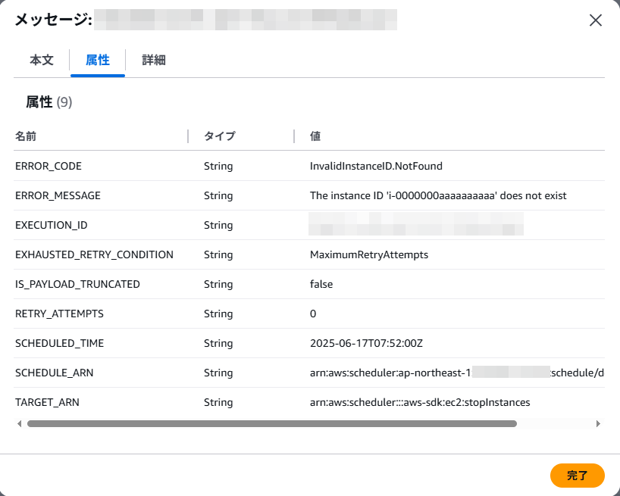Click the 値 column header
Viewport: 620px width, 496px height.
point(315,136)
